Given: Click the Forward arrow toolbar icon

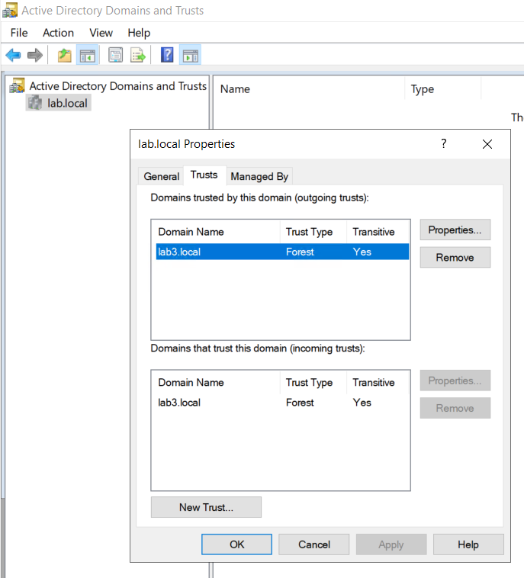Looking at the screenshot, I should [35, 56].
